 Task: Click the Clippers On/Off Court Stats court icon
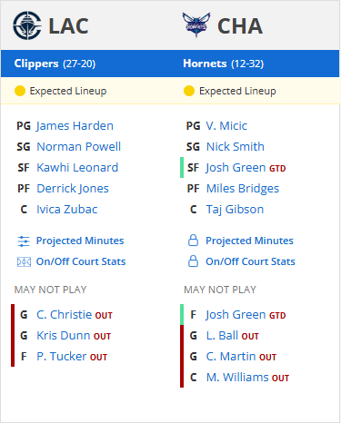24,261
